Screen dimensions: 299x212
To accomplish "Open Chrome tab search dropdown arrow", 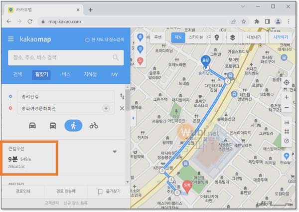I will click(x=243, y=6).
